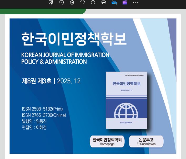Click the issue text 제8권 제3호
Screen dimensions: 186x159
coord(37,81)
